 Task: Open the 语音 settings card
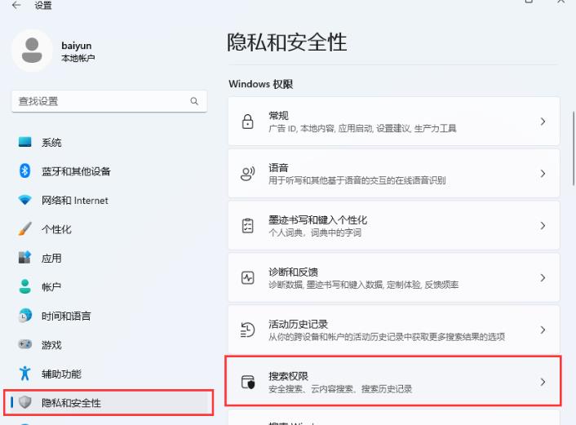[394, 174]
